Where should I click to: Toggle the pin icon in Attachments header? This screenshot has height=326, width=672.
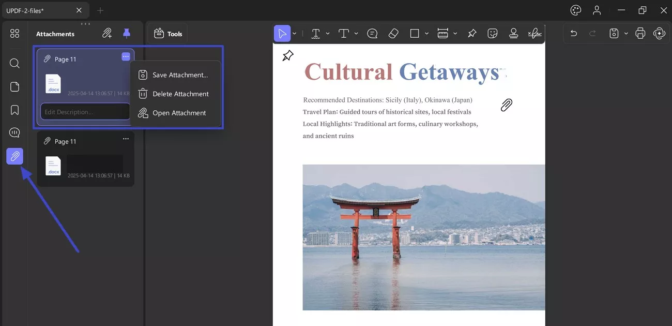126,33
